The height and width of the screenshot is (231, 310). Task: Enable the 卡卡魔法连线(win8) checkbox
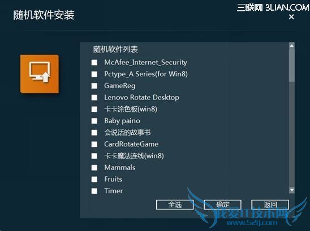[x=94, y=156]
